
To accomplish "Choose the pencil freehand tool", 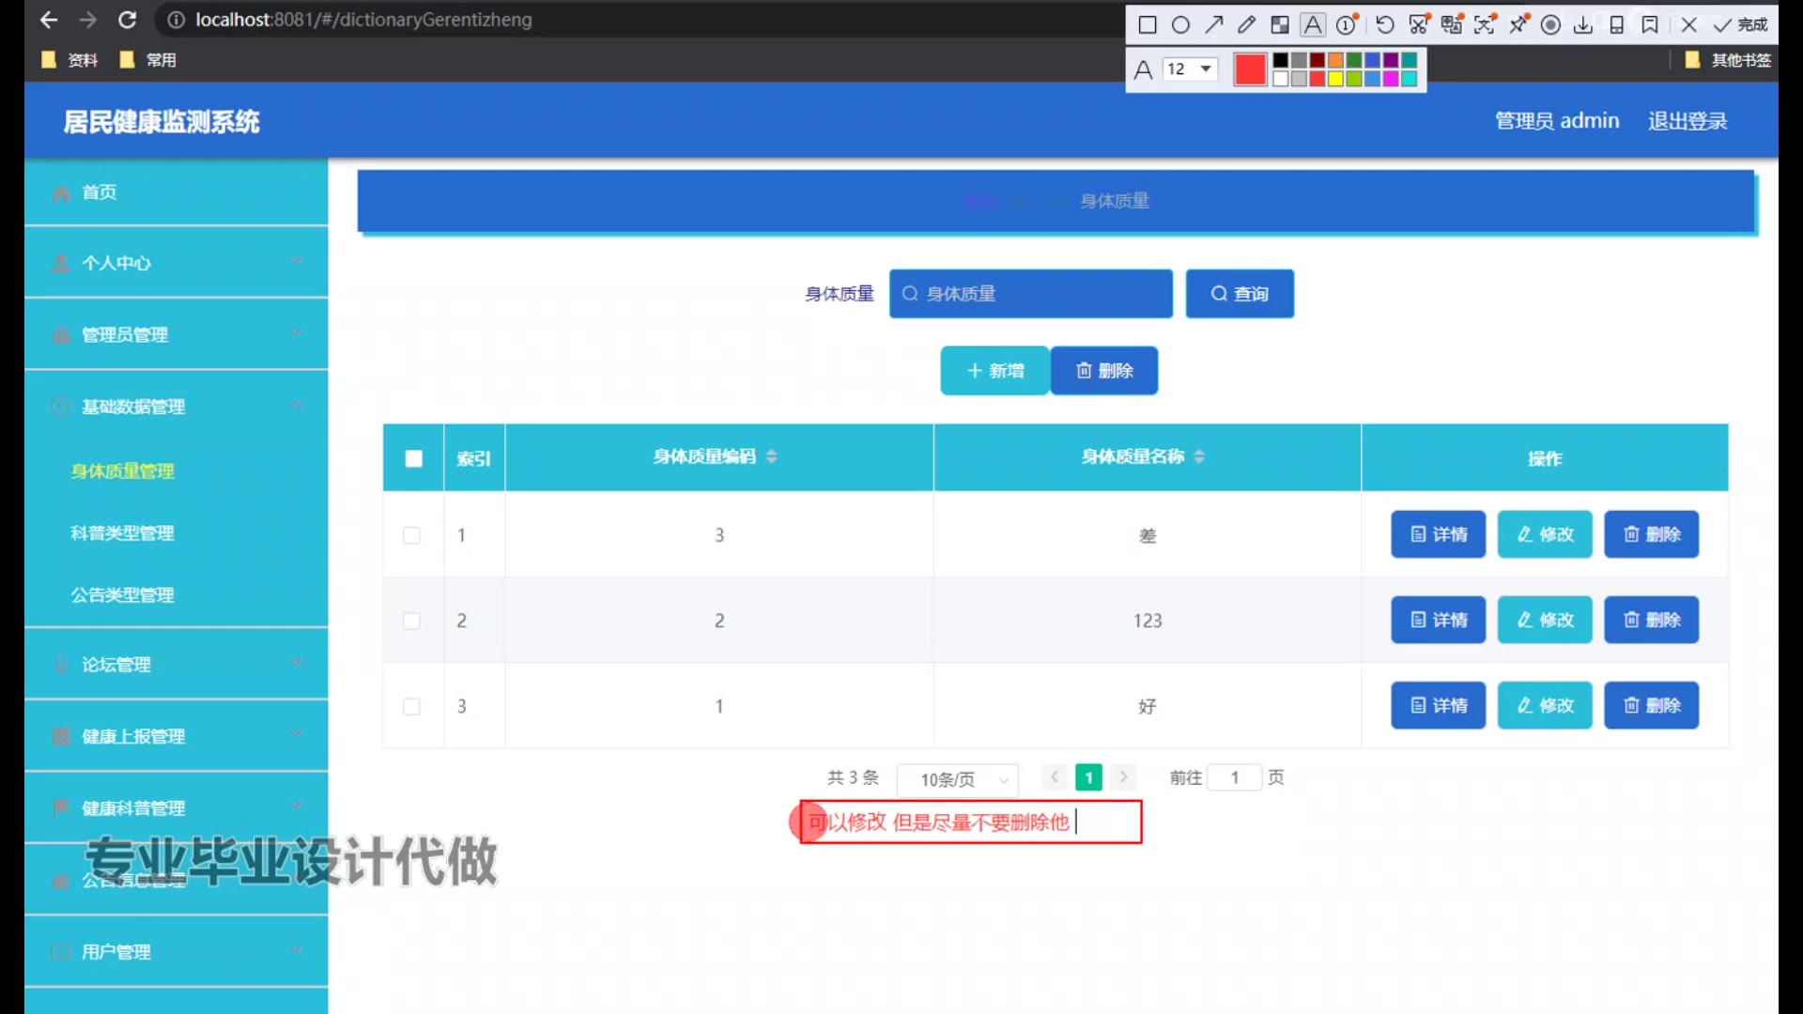I will (x=1246, y=25).
